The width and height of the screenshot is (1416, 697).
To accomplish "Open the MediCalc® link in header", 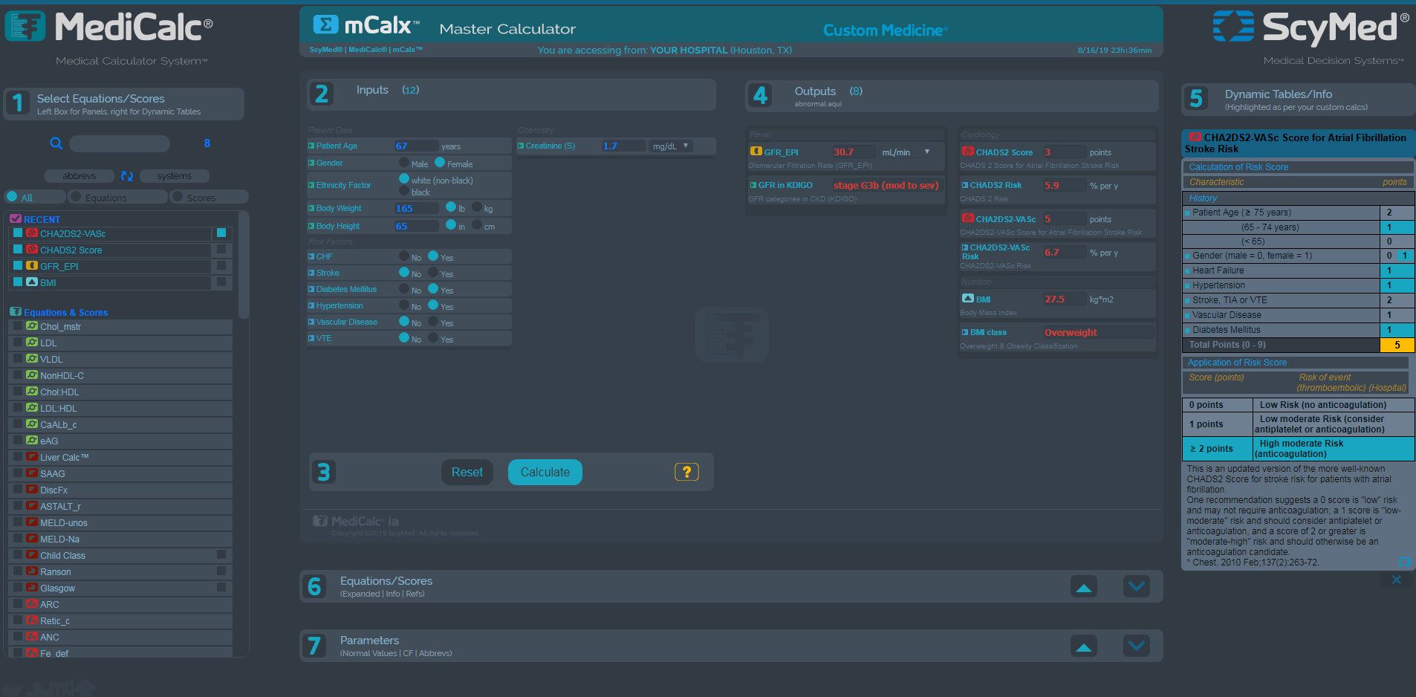I will click(368, 50).
